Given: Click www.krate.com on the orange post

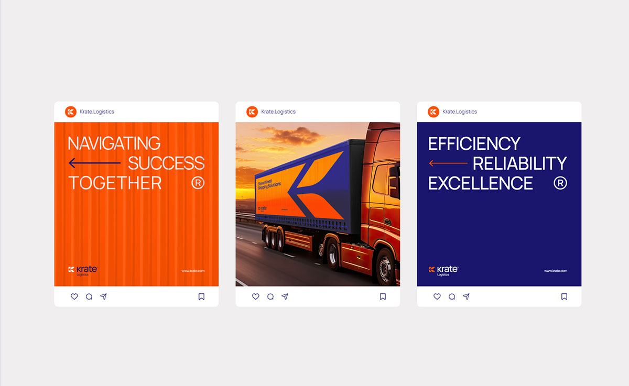Looking at the screenshot, I should click(193, 271).
